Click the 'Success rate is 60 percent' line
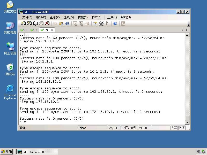The width and height of the screenshot is (207, 155). (x=92, y=38)
